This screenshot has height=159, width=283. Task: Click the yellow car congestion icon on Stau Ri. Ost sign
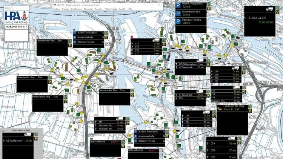[220, 109]
